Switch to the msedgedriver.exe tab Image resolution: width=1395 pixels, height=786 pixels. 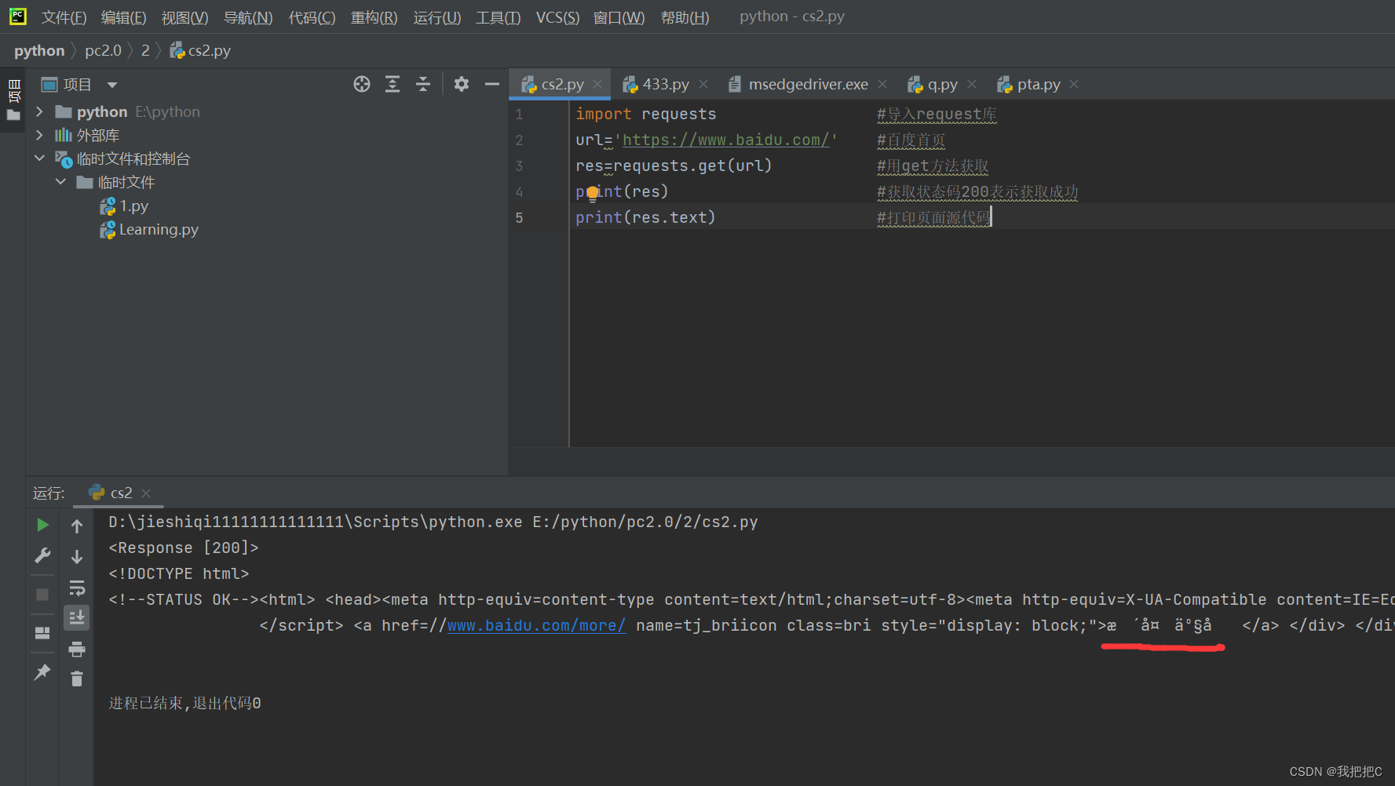[x=808, y=84]
